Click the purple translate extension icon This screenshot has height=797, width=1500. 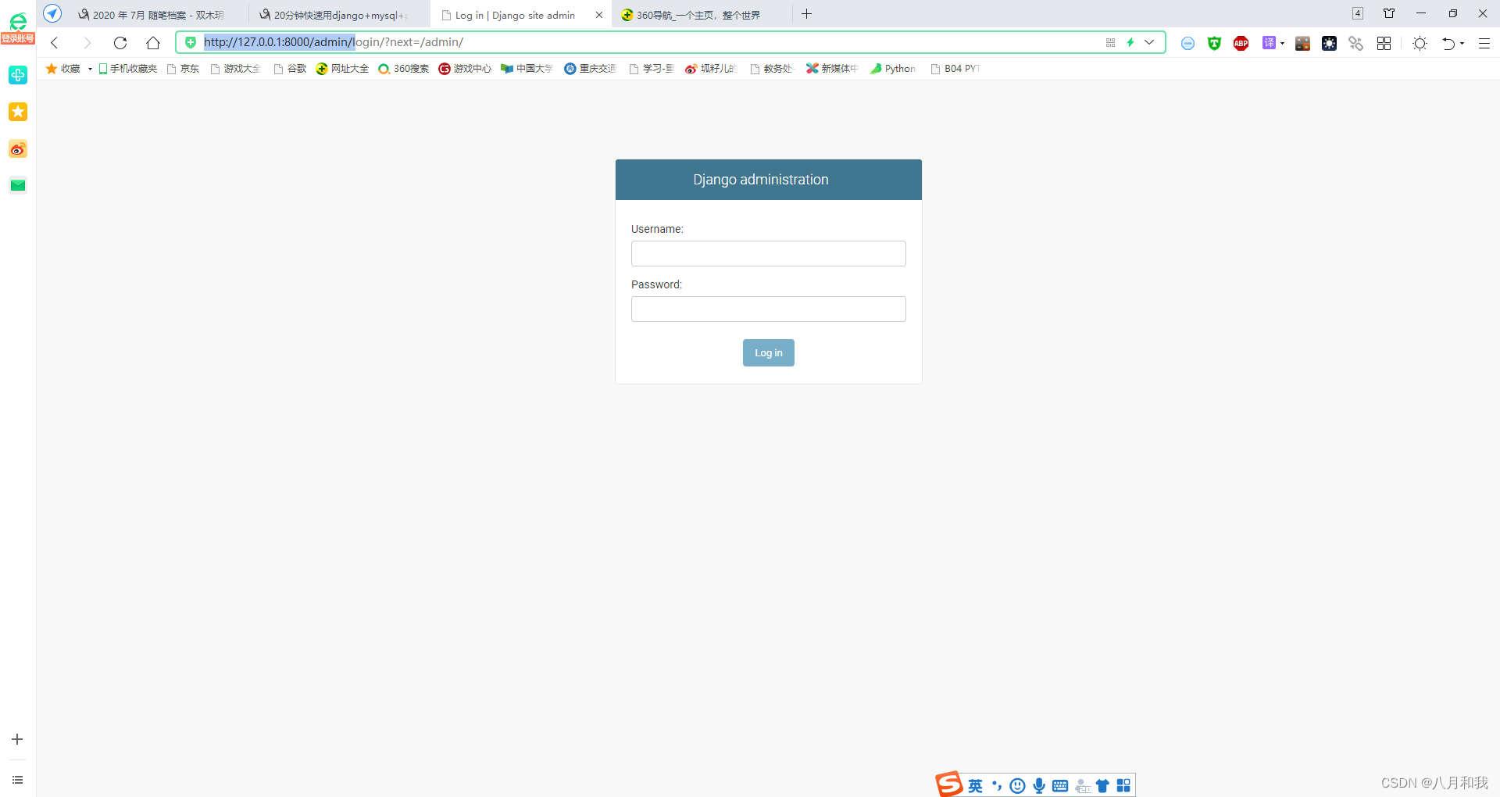pos(1269,43)
